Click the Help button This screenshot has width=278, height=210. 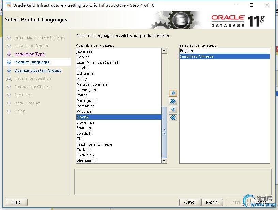[17, 202]
